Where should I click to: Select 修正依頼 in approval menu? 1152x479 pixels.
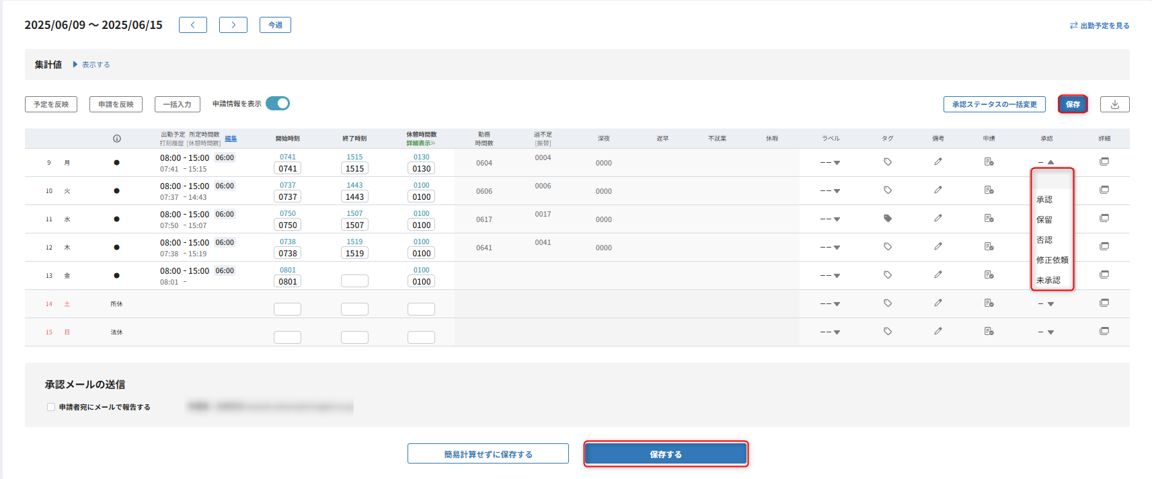click(1052, 260)
